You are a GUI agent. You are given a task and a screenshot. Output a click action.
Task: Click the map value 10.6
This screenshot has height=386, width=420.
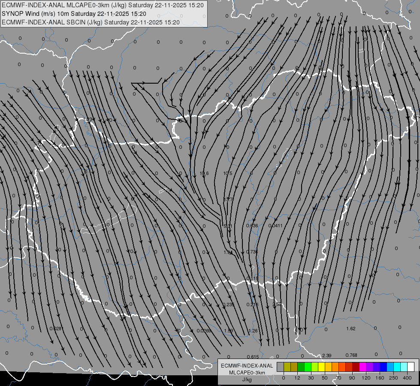point(204,173)
